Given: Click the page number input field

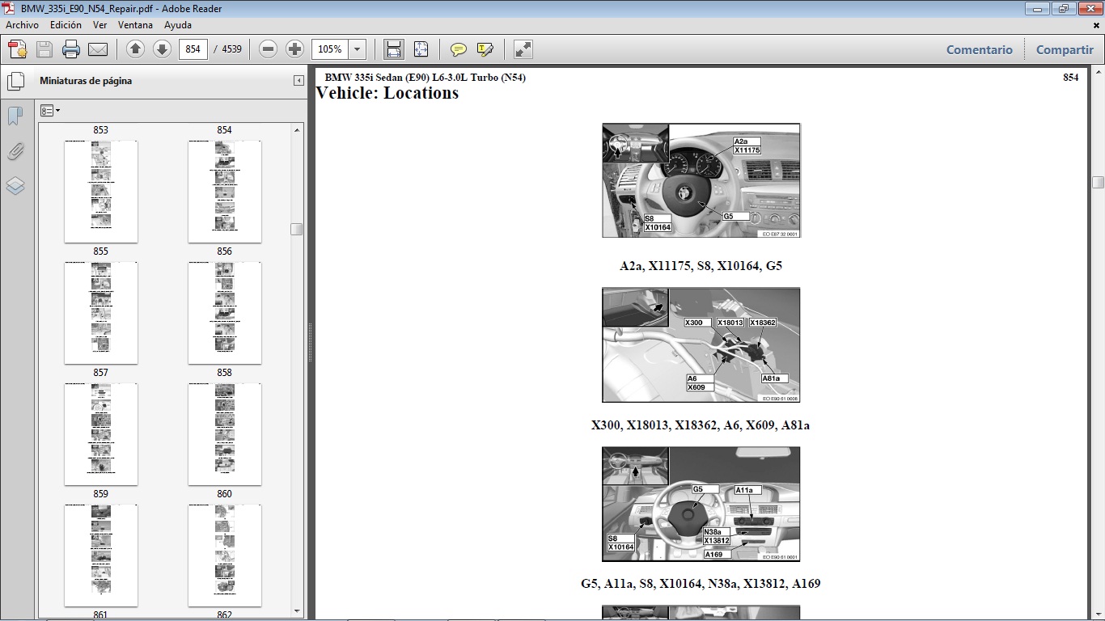Looking at the screenshot, I should click(193, 49).
